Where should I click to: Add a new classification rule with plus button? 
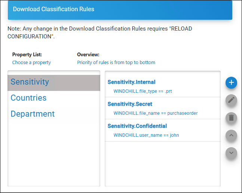231,83
